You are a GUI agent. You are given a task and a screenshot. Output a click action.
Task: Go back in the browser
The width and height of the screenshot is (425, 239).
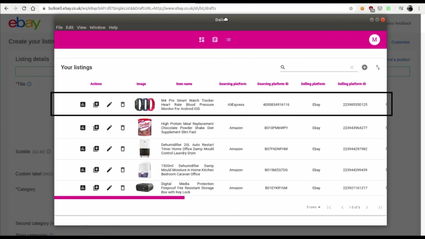pos(6,8)
